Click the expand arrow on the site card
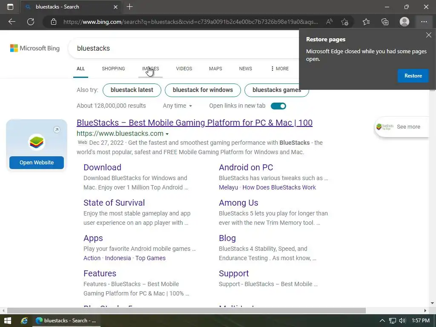The height and width of the screenshot is (327, 436). [x=57, y=129]
